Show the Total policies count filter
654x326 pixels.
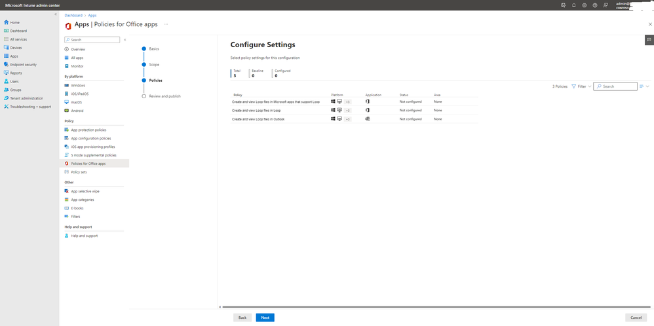point(237,73)
